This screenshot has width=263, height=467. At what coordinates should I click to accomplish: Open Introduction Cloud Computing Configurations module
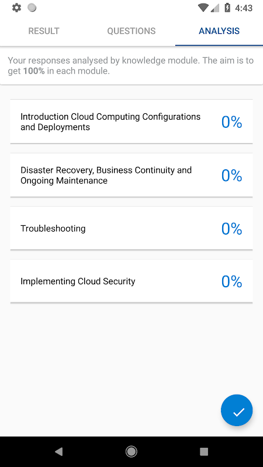coord(131,121)
